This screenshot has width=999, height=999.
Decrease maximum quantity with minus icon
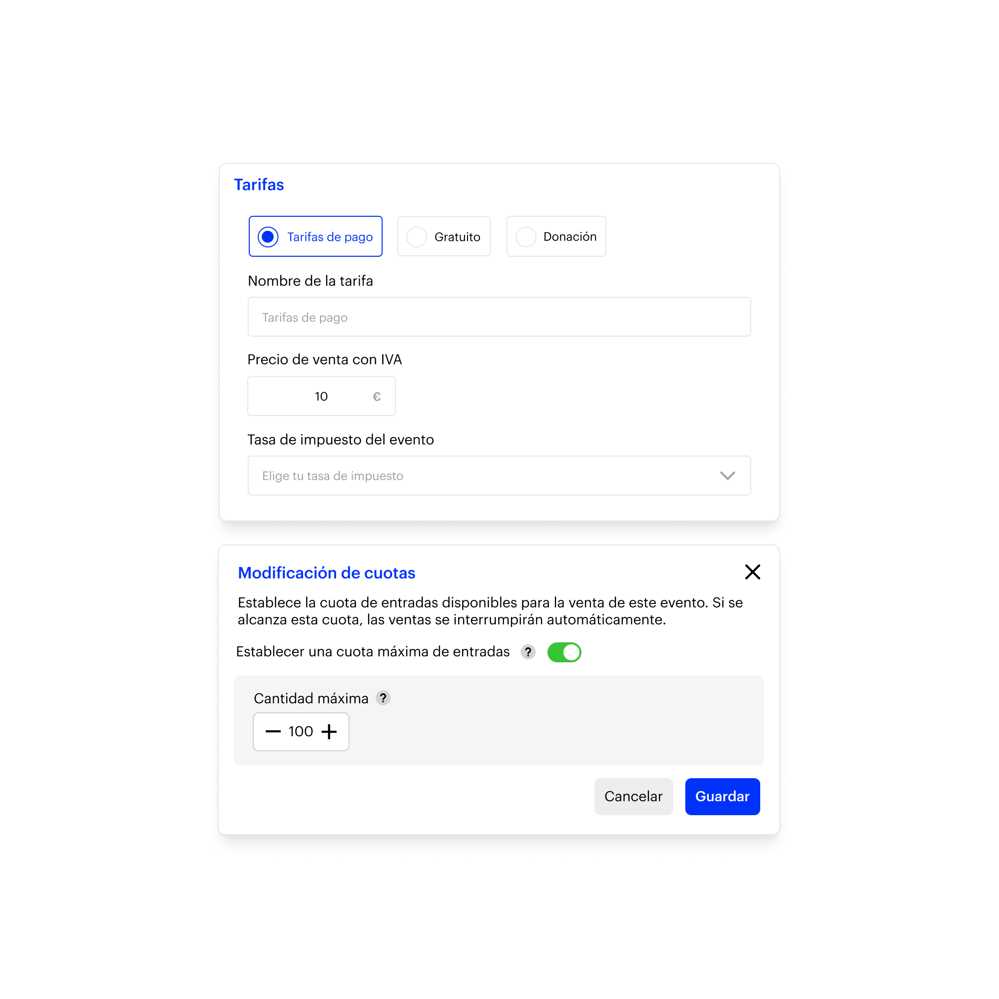(x=273, y=732)
